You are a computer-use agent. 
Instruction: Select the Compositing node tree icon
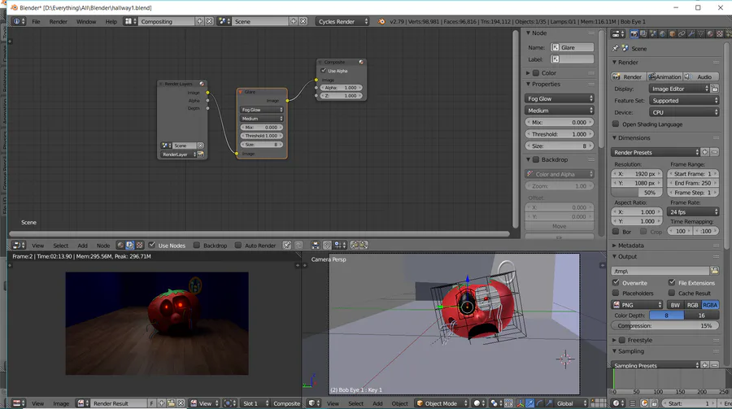click(x=129, y=245)
